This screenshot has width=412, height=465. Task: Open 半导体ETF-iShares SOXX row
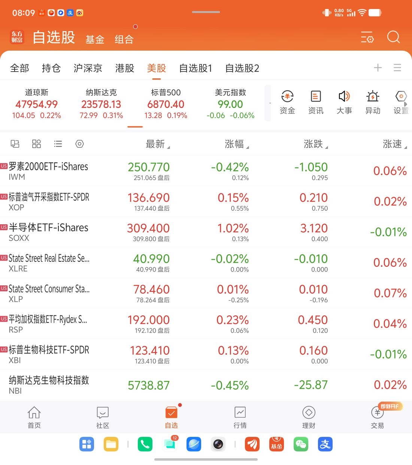point(206,232)
